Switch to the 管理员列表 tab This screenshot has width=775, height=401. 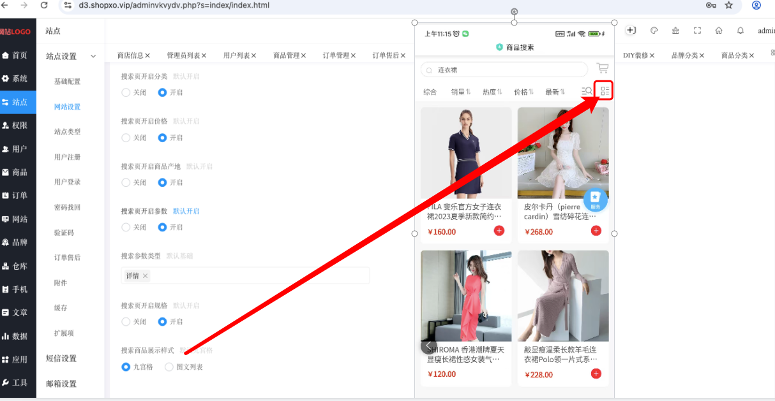click(x=183, y=55)
